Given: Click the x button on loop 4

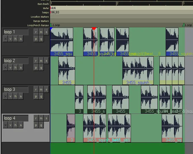Looking at the screenshot, I should click(5, 125).
